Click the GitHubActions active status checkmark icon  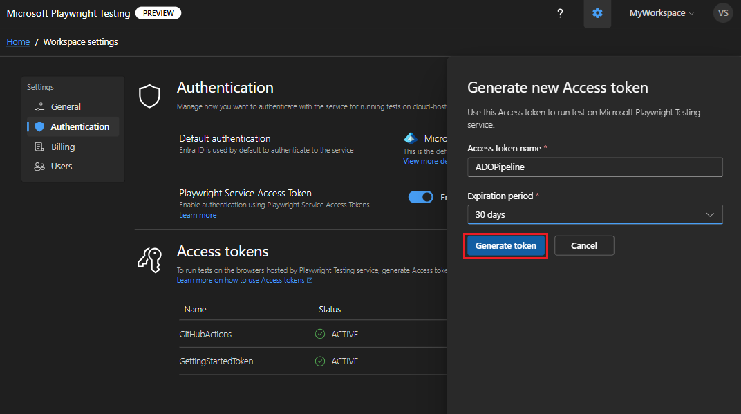point(320,335)
